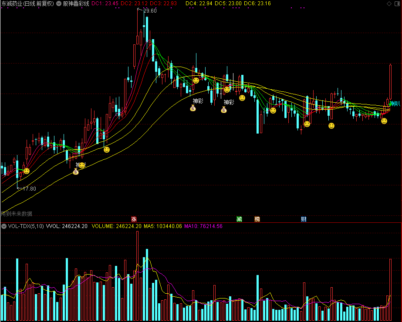402x322 pixels.
Task: Click the DC3: 22.93 value
Action: (x=163, y=3)
